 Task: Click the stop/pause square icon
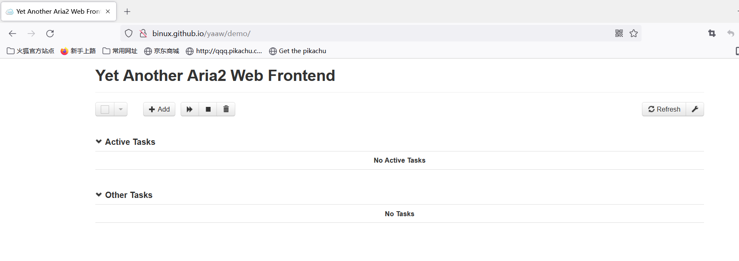208,109
